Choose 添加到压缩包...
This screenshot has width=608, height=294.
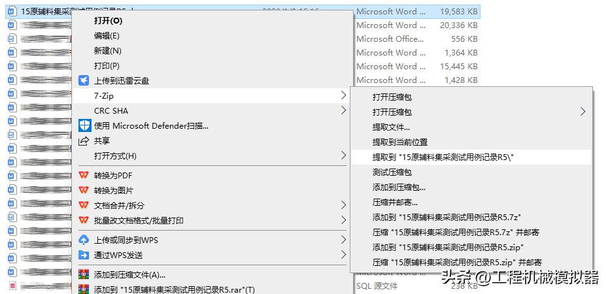click(399, 188)
